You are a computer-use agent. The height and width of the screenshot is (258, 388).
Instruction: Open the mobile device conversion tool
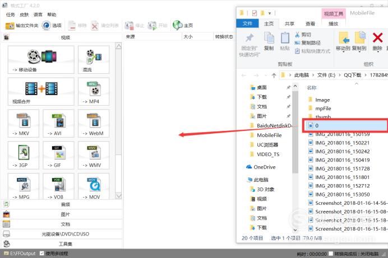click(x=41, y=59)
